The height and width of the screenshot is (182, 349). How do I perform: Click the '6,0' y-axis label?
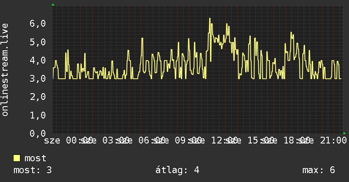38,23
